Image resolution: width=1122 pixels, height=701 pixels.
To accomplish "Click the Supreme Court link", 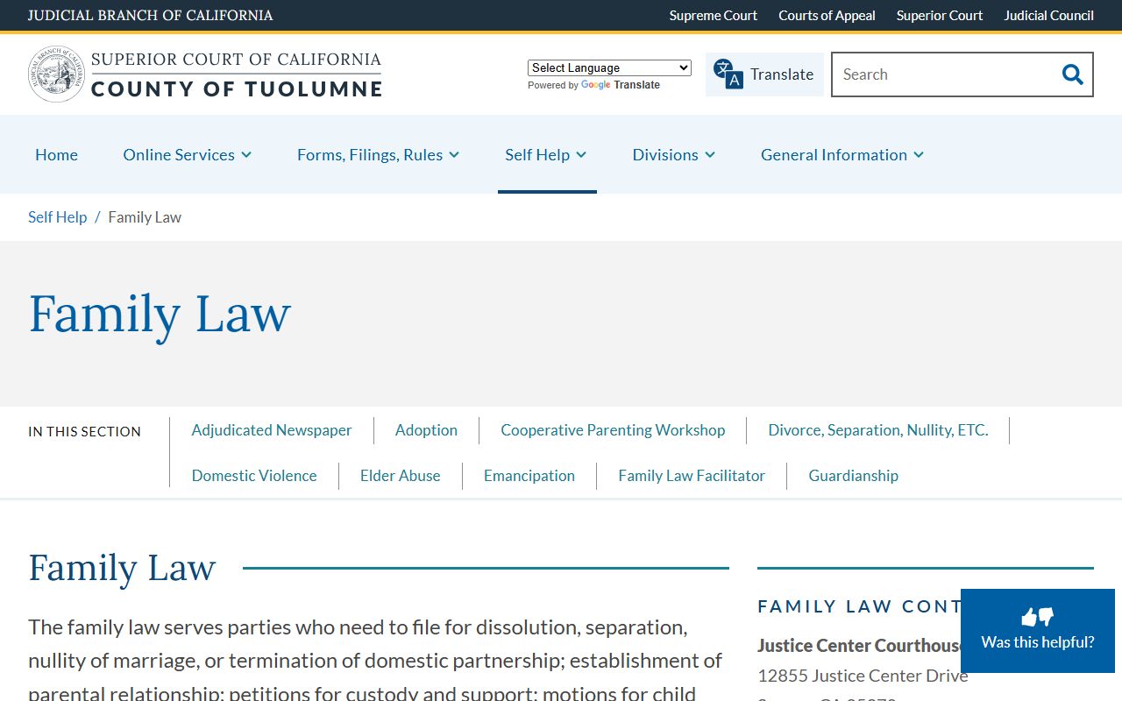I will [714, 16].
